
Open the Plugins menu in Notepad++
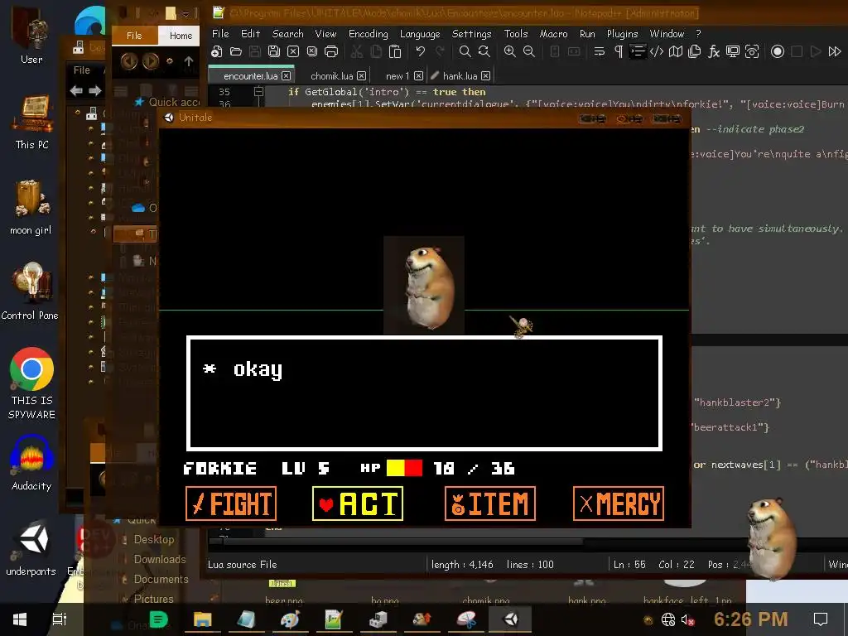coord(622,33)
